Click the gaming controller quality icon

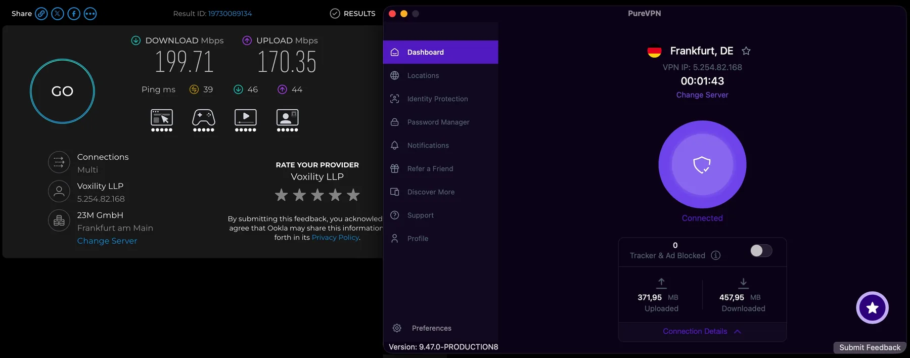tap(204, 120)
